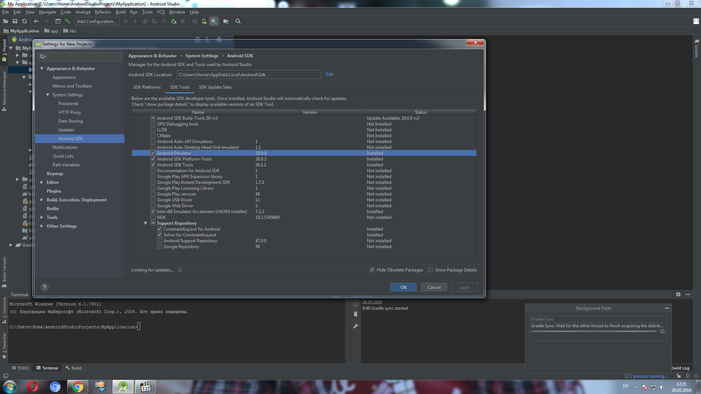This screenshot has width=701, height=394.
Task: Uncheck Android SDK Platform-Tools checkbox
Action: click(x=153, y=159)
